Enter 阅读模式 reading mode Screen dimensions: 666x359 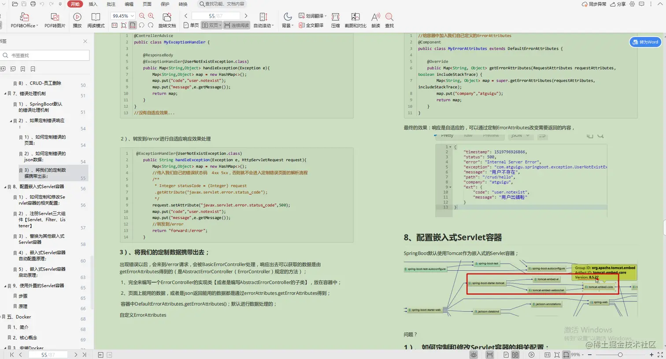coord(96,20)
